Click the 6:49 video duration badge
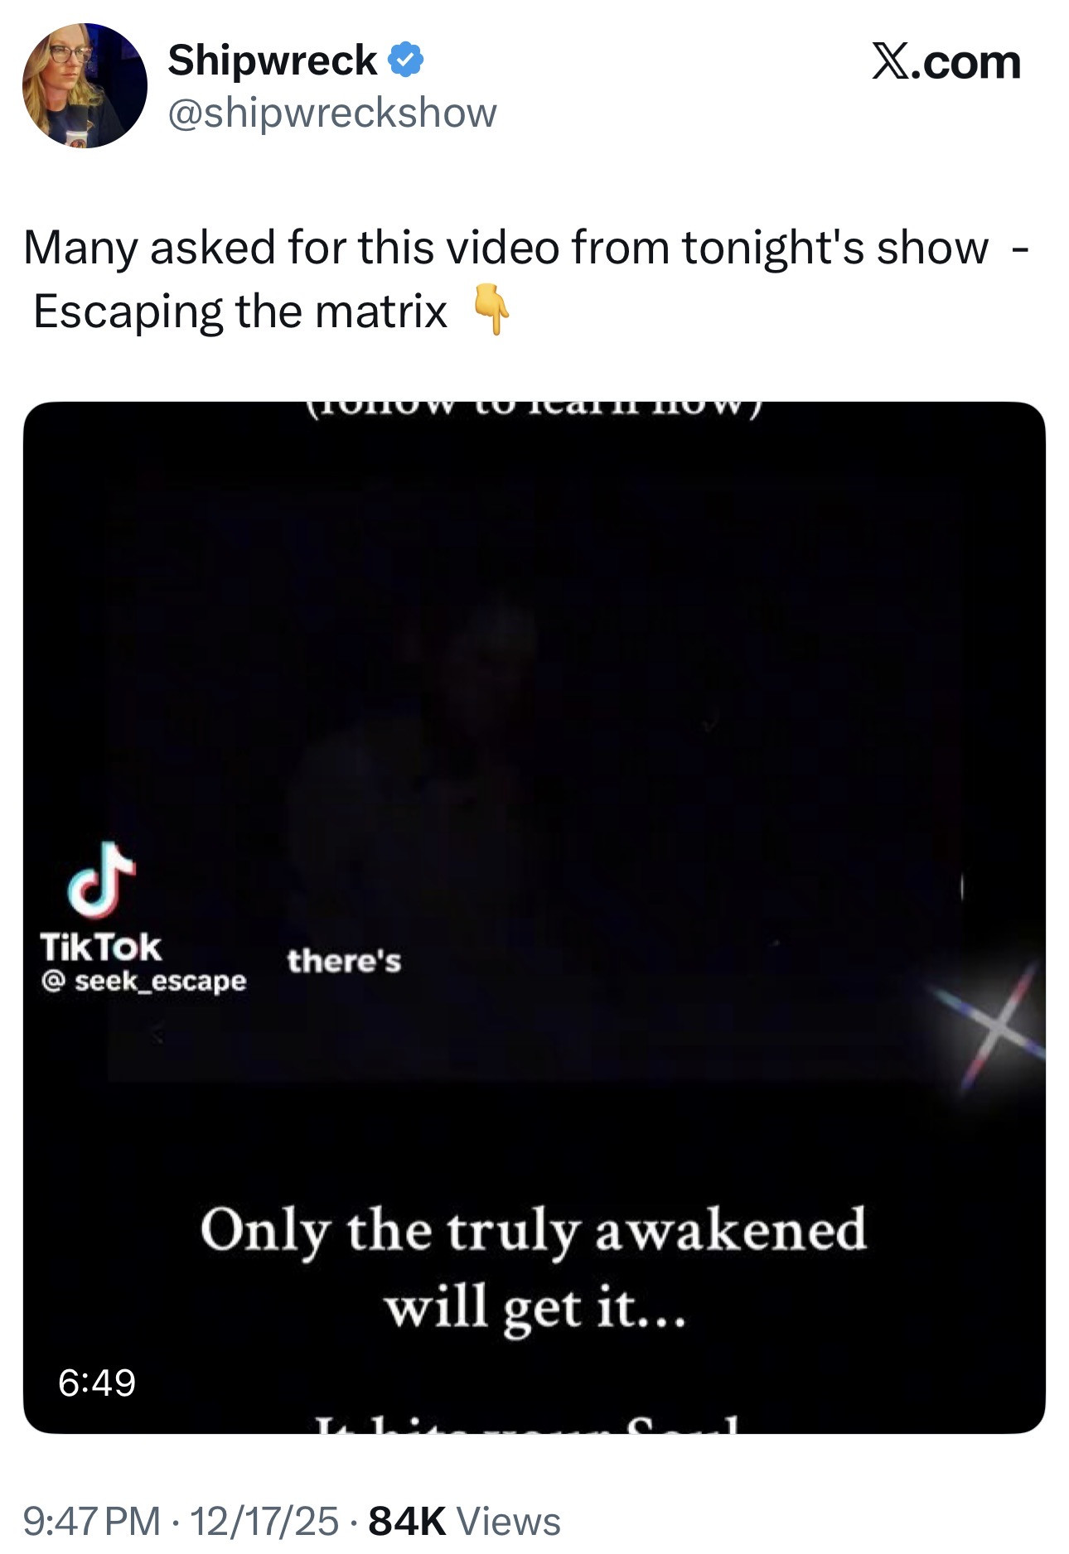Image resolution: width=1069 pixels, height=1554 pixels. click(97, 1382)
